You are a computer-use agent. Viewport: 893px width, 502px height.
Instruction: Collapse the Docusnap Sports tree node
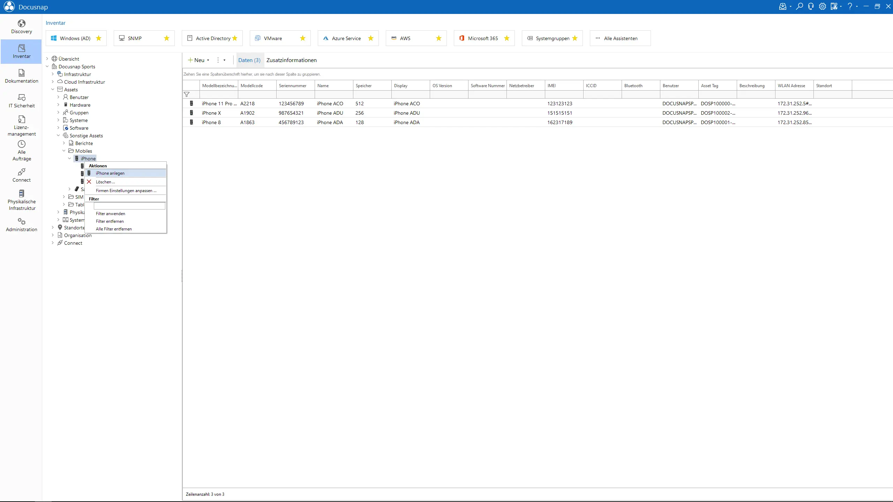click(47, 67)
